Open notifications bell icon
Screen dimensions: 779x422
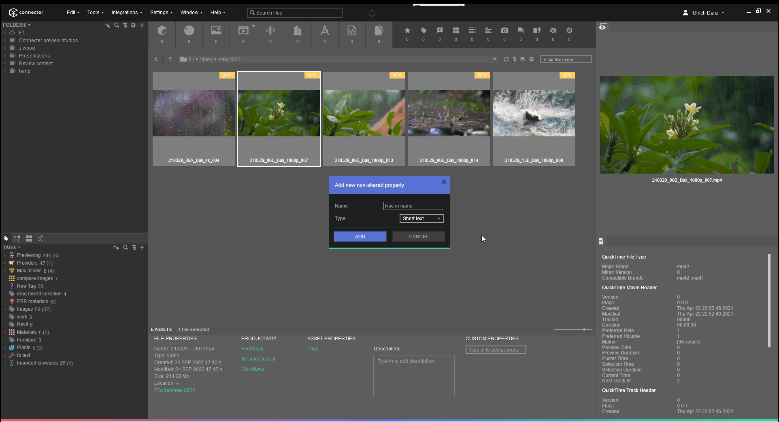[372, 13]
